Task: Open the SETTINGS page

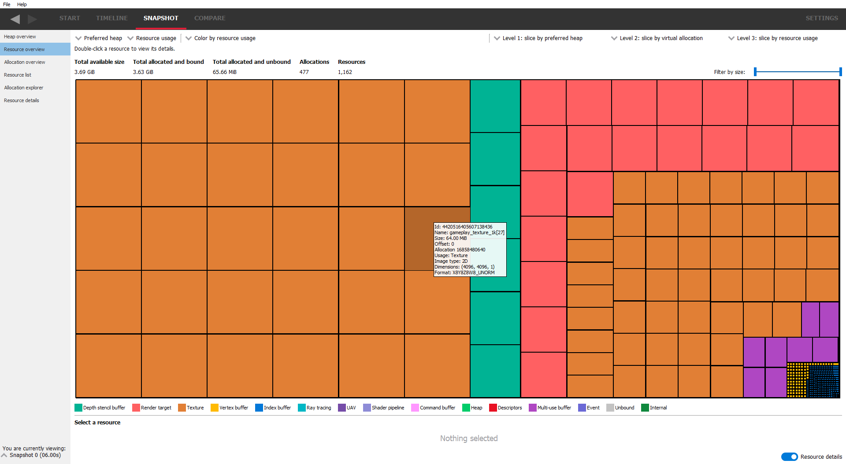Action: point(822,18)
